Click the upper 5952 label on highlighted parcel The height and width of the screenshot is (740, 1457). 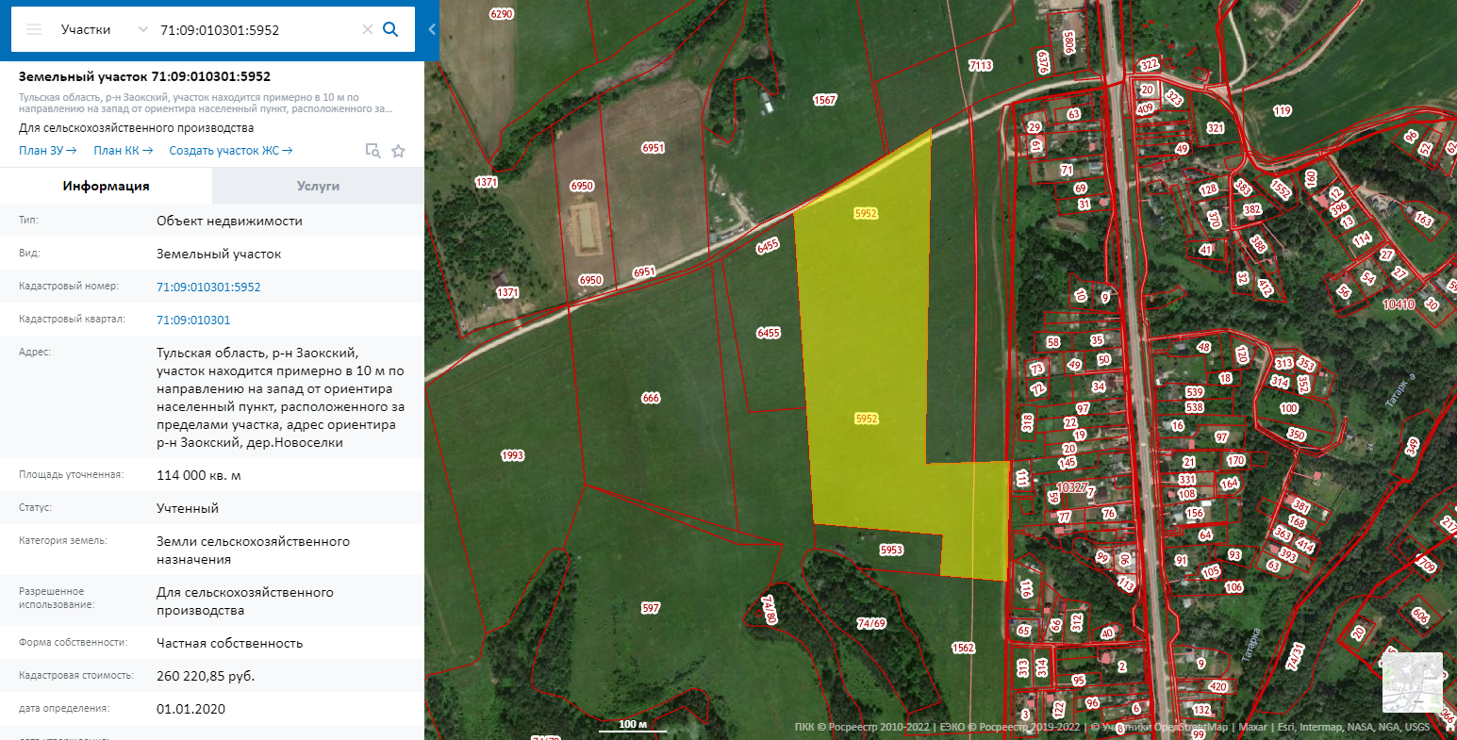point(866,213)
